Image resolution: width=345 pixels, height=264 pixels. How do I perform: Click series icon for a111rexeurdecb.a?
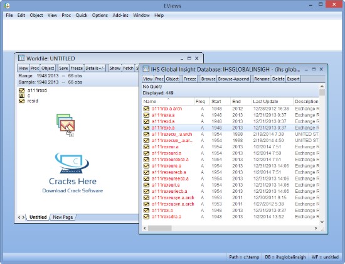coord(146,160)
